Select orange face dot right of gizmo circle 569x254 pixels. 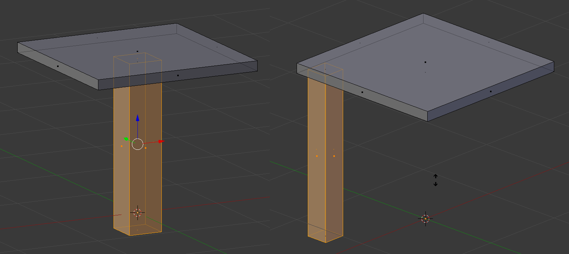[x=146, y=148]
